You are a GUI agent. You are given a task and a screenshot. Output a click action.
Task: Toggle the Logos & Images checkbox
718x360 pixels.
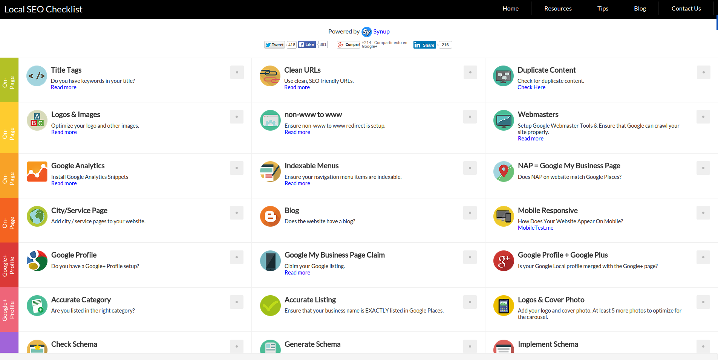tap(237, 117)
